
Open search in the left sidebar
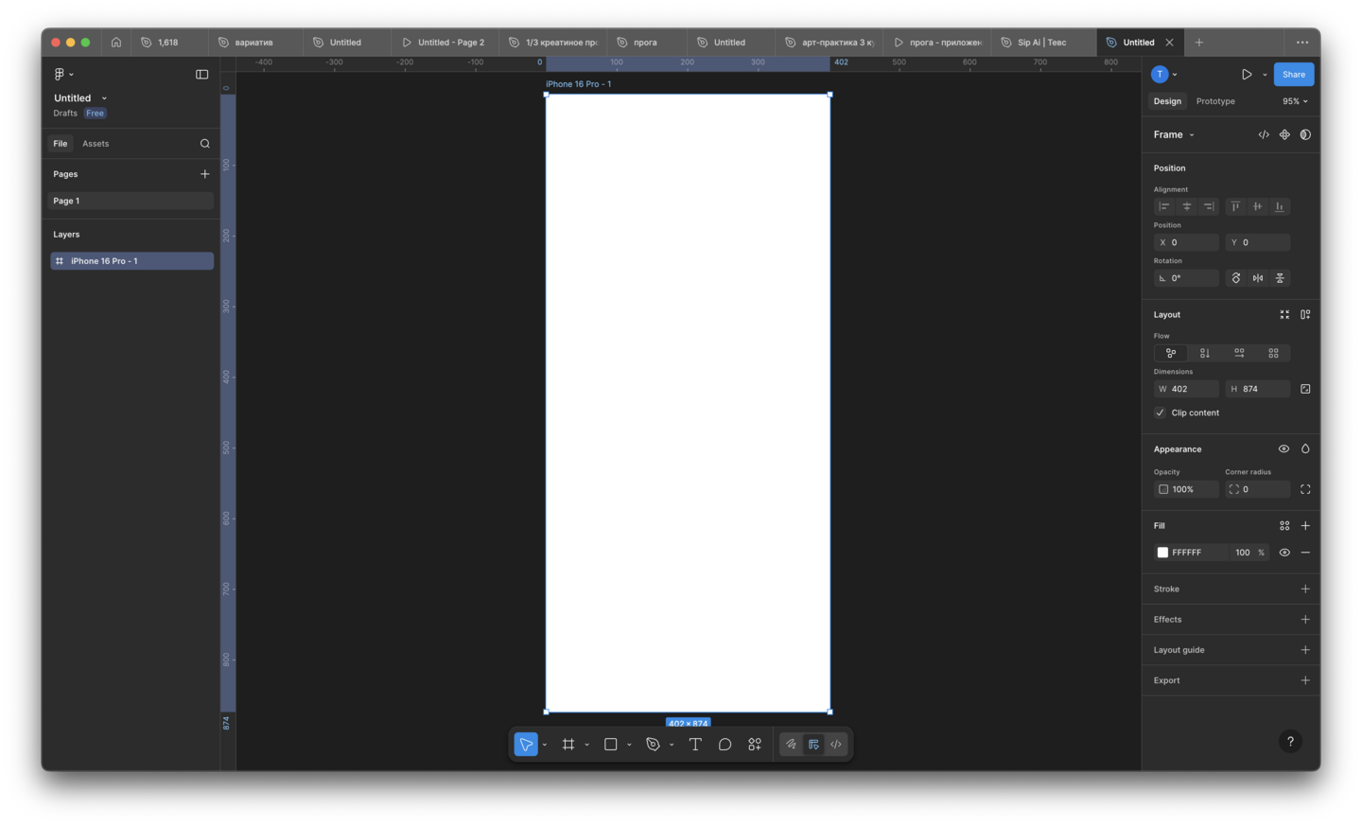coord(204,144)
